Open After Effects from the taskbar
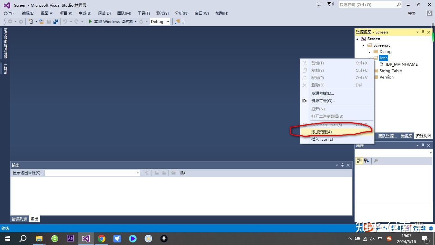Screen dimensions: 435x245 click(70, 239)
